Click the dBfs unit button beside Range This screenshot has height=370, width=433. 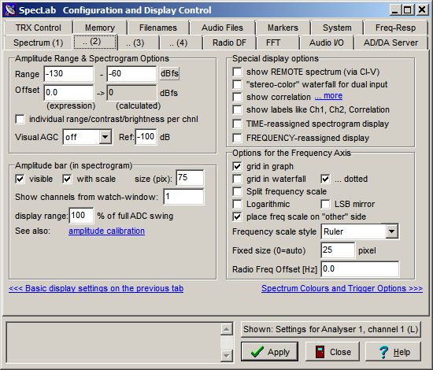tap(169, 73)
